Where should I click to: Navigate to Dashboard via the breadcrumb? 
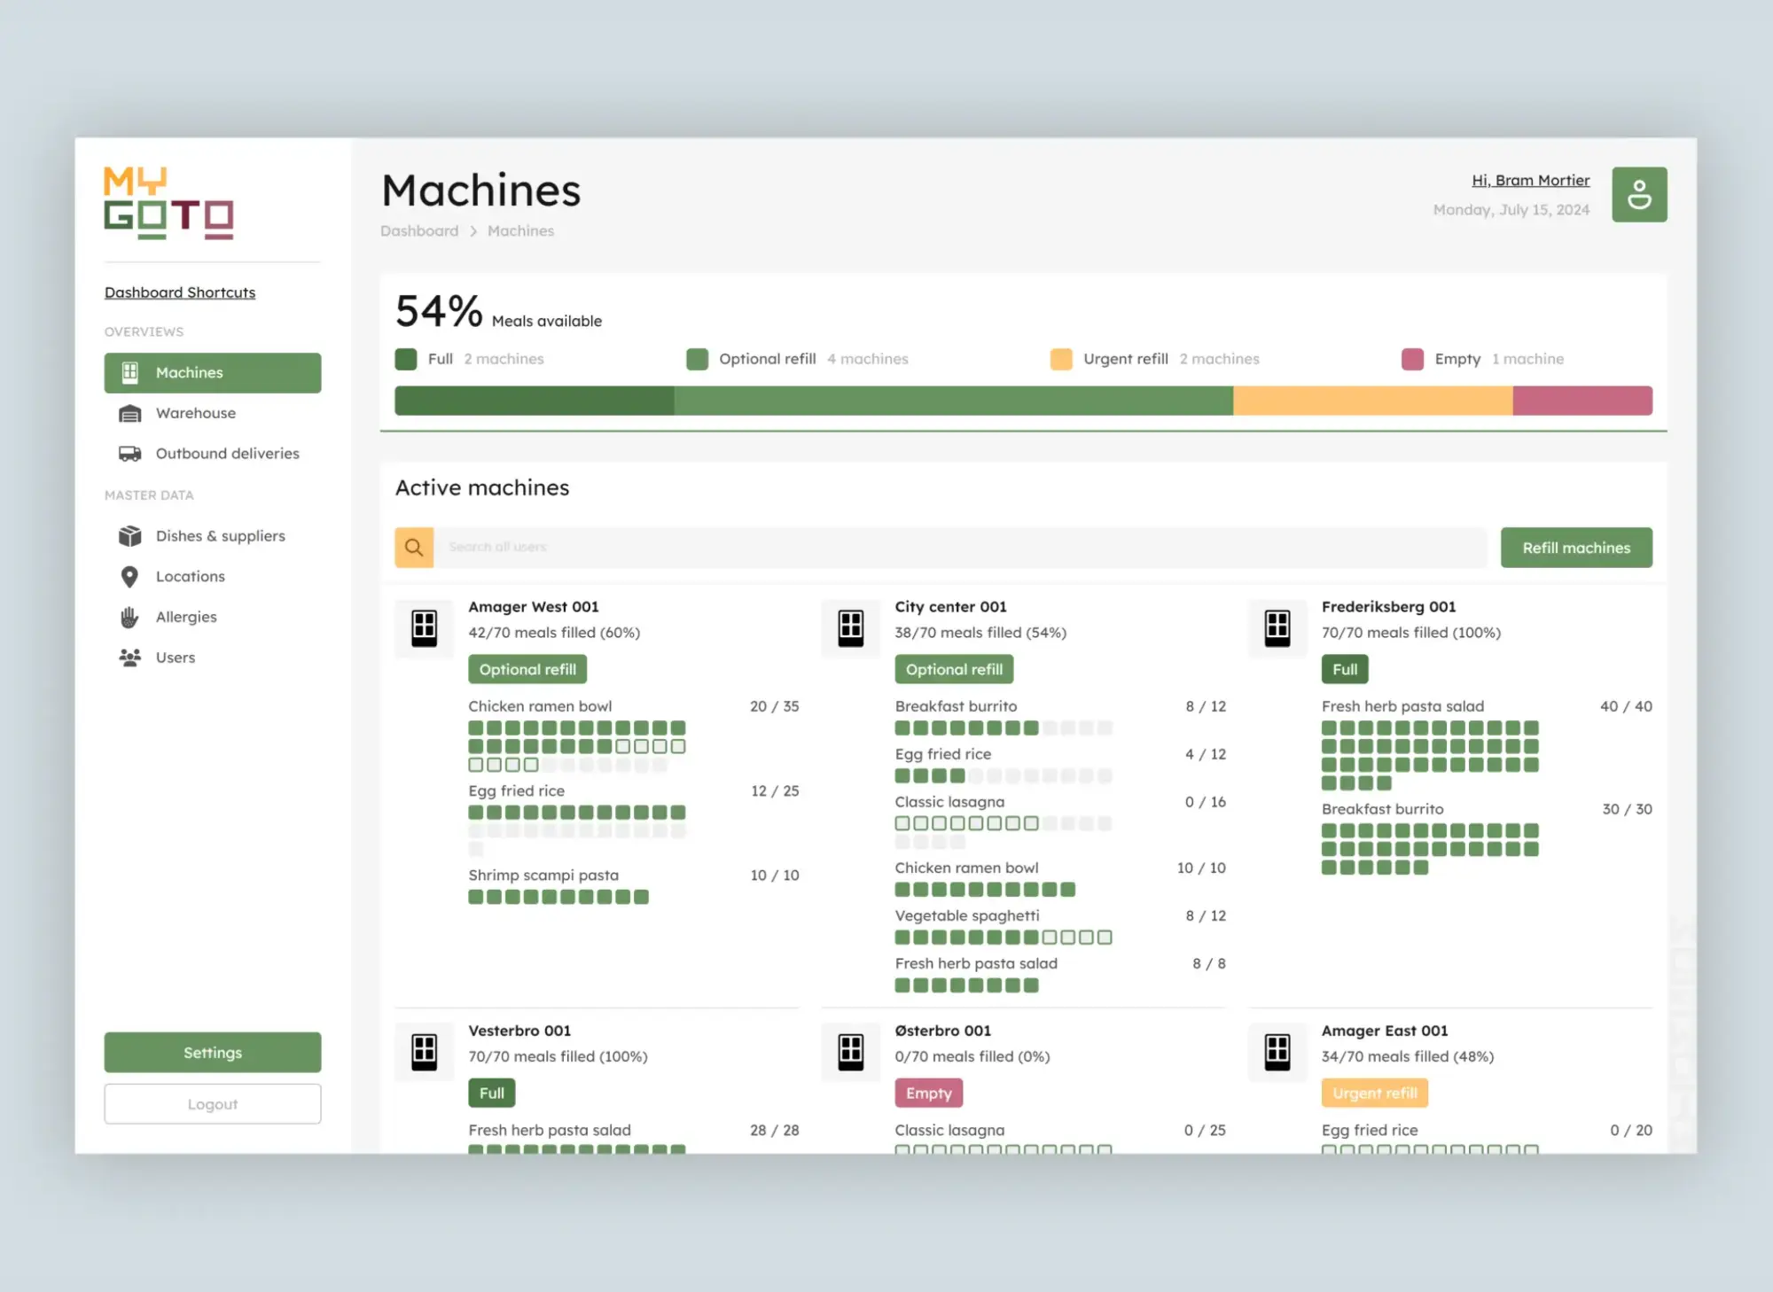pyautogui.click(x=419, y=230)
